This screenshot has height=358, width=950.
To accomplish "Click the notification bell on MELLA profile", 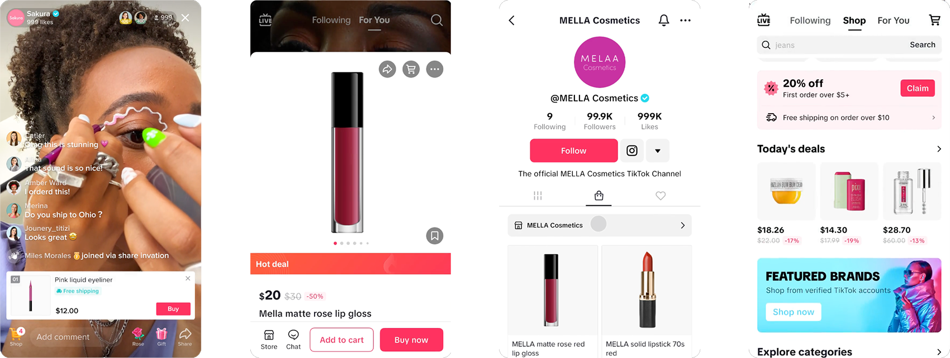I will pyautogui.click(x=664, y=21).
